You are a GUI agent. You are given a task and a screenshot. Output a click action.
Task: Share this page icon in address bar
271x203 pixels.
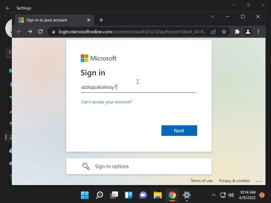(214, 32)
